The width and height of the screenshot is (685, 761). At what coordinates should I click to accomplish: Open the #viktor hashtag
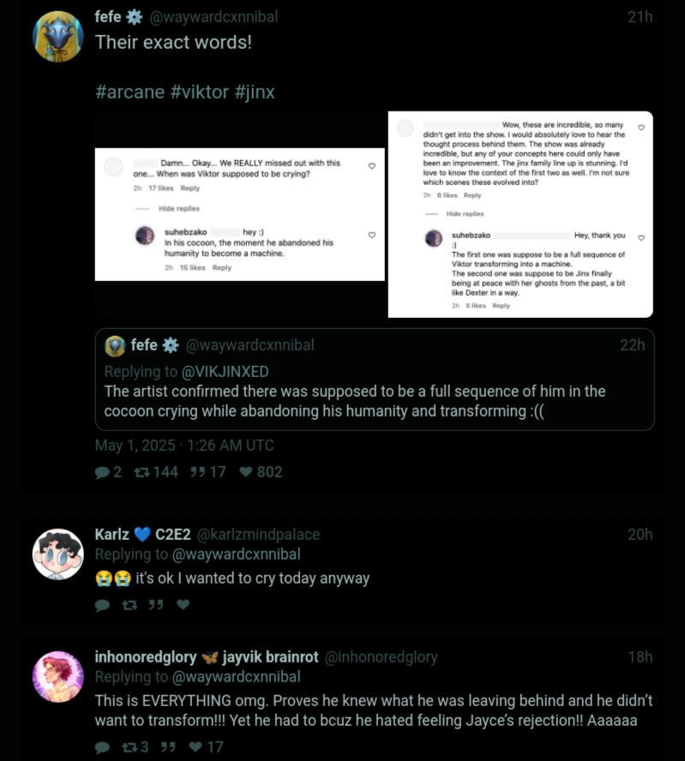coord(199,92)
